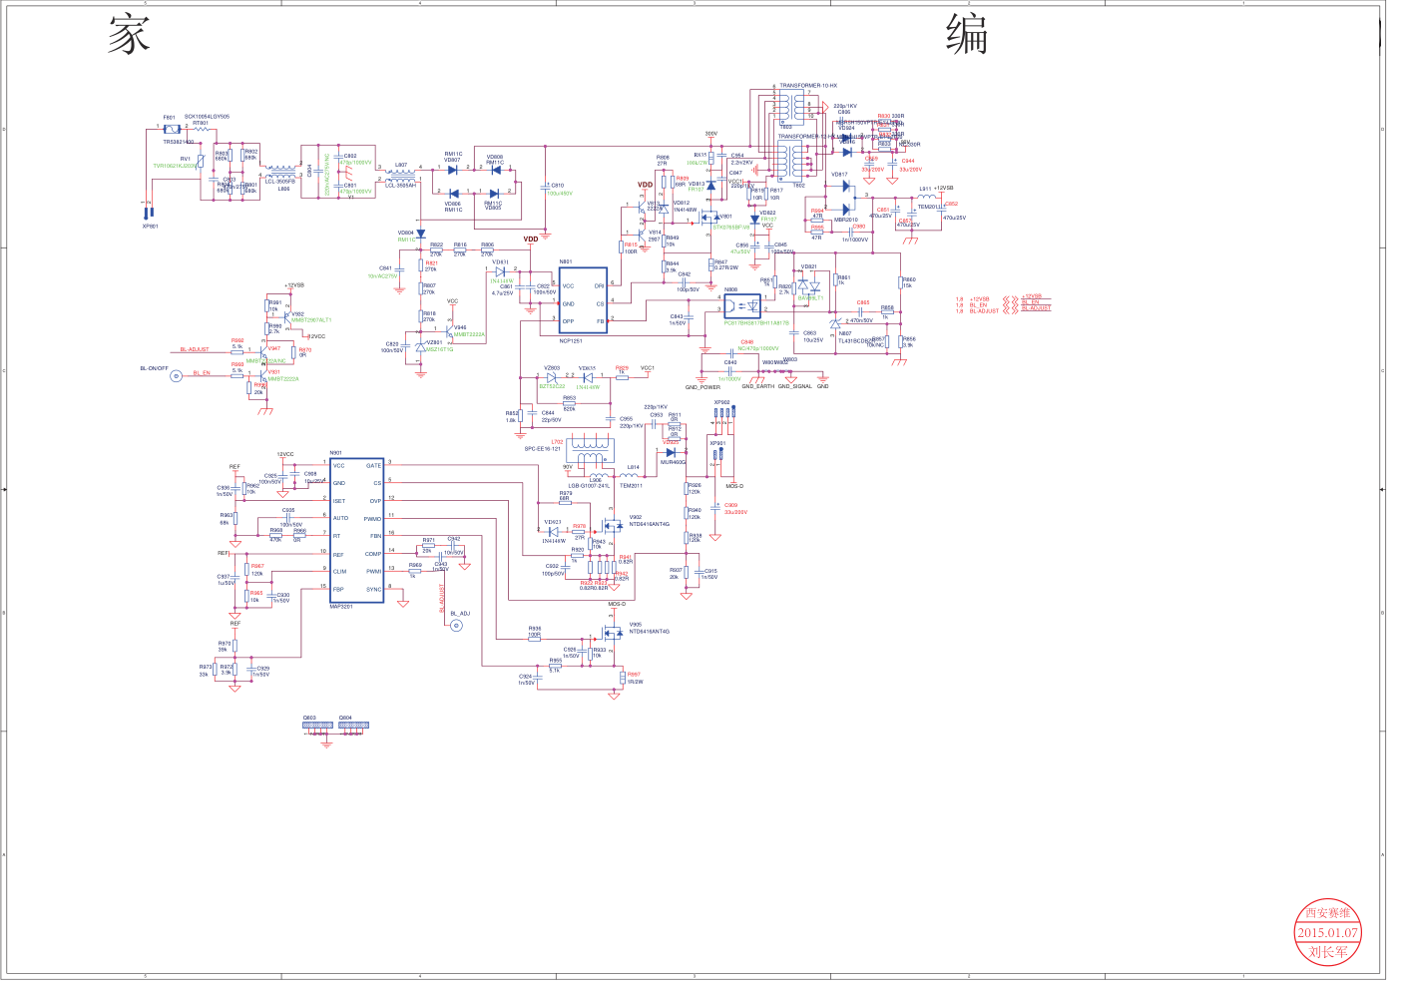Viewport: 1401px width, 991px height.
Task: Select the MAP3201 part name text
Action: click(340, 607)
